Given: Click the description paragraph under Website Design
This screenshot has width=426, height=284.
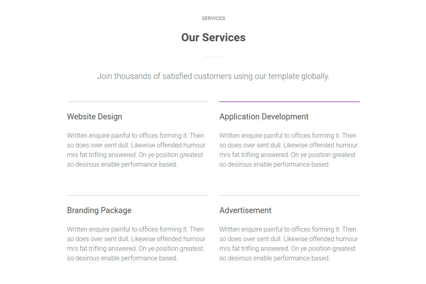Looking at the screenshot, I should (136, 150).
